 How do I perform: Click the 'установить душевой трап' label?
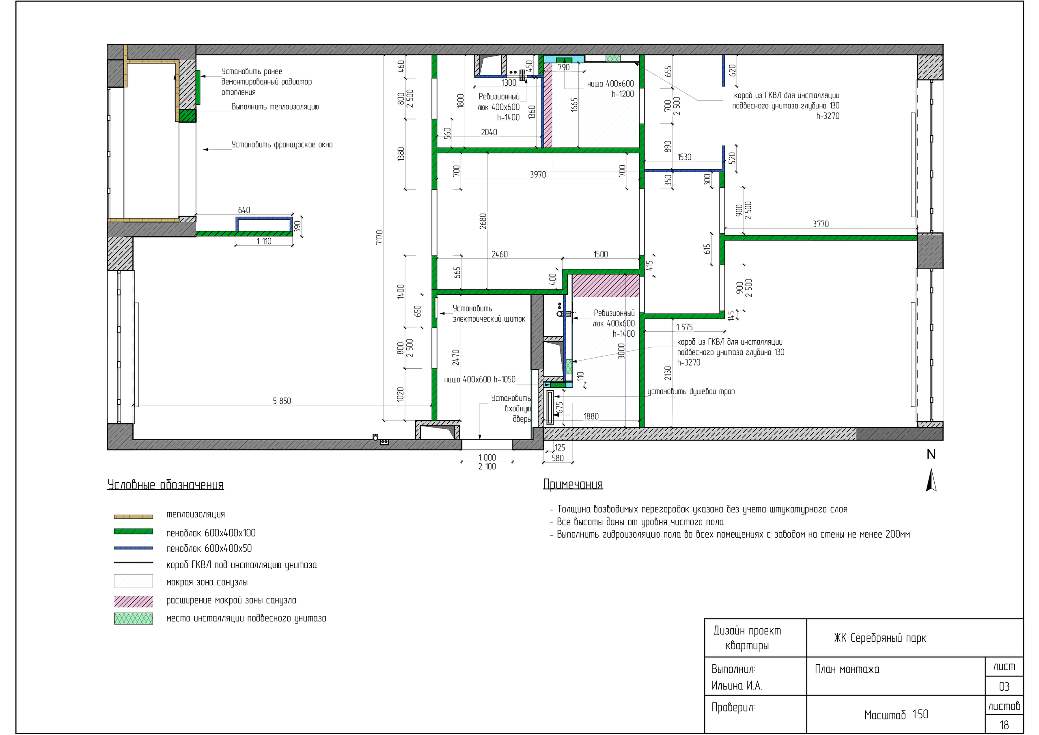click(x=690, y=392)
